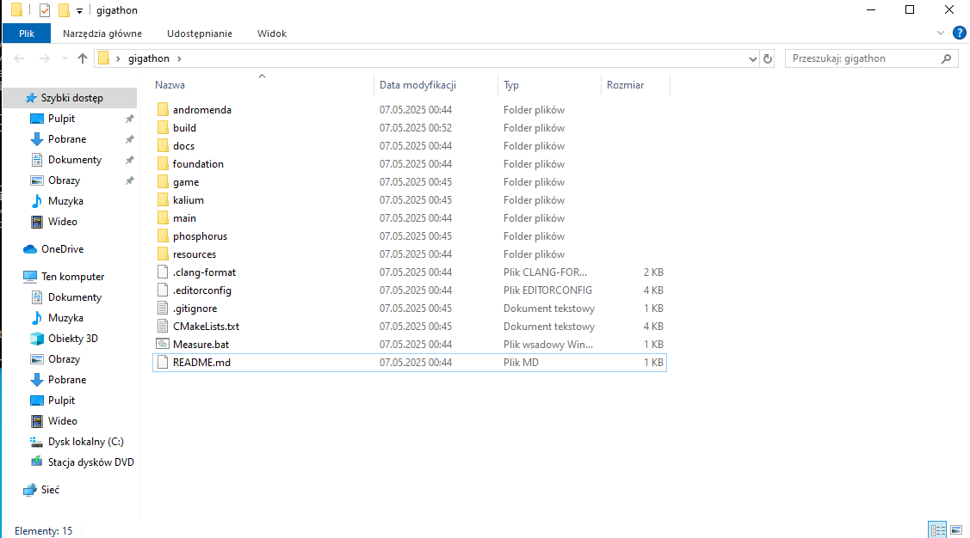Screen dimensions: 970x538
Task: Switch to details view in status bar
Action: [937, 530]
